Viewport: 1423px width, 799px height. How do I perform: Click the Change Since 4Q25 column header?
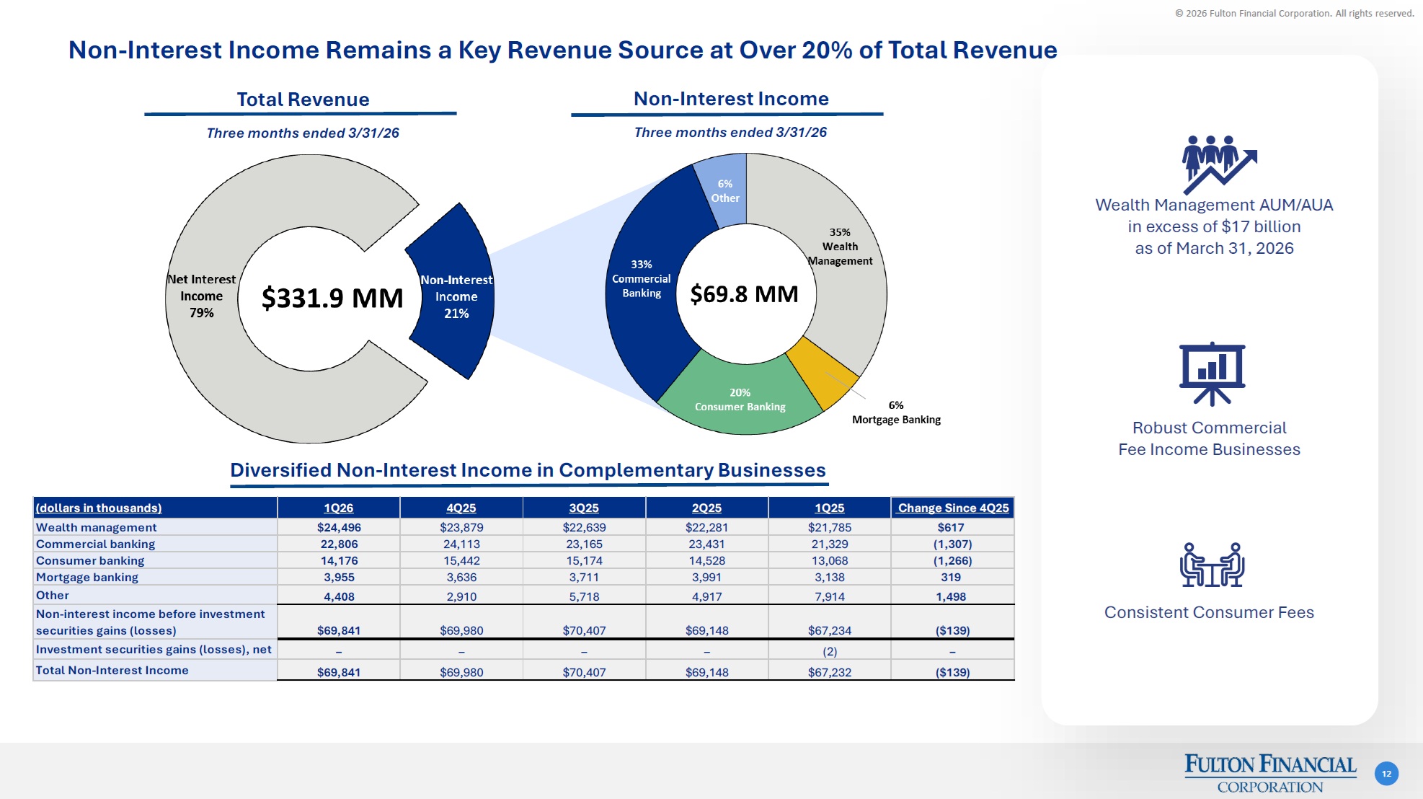[x=952, y=508]
